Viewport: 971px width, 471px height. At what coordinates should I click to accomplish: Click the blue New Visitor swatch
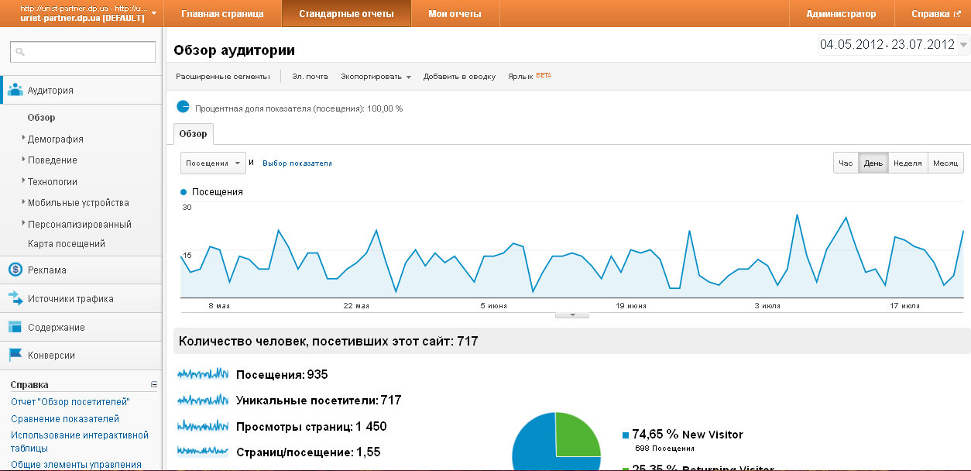click(626, 435)
